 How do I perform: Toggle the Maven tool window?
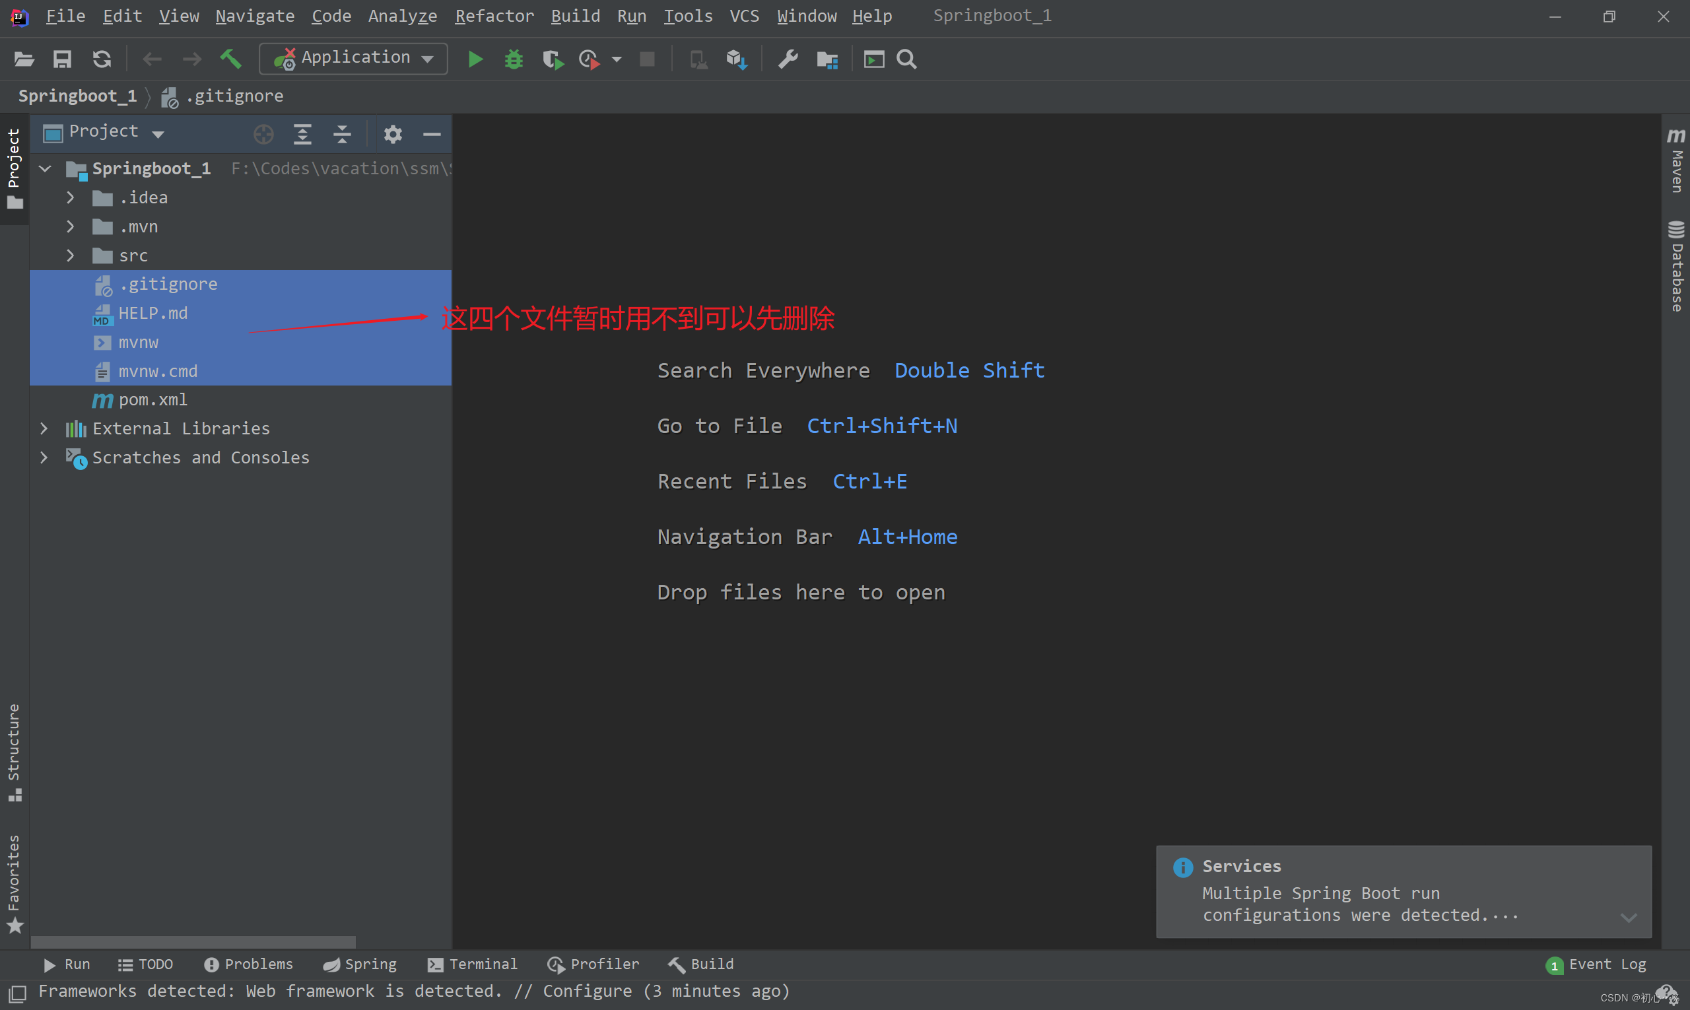click(x=1676, y=161)
